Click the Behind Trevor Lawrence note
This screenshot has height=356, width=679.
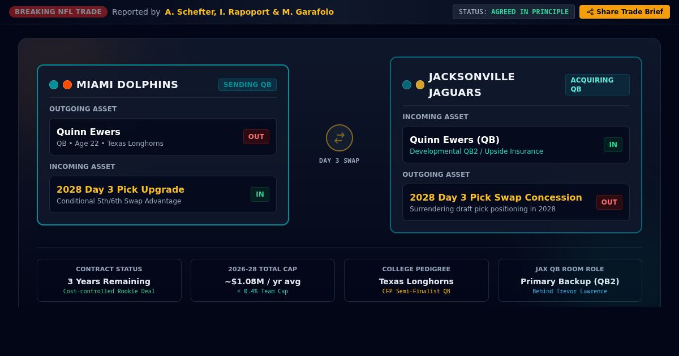[x=570, y=292]
